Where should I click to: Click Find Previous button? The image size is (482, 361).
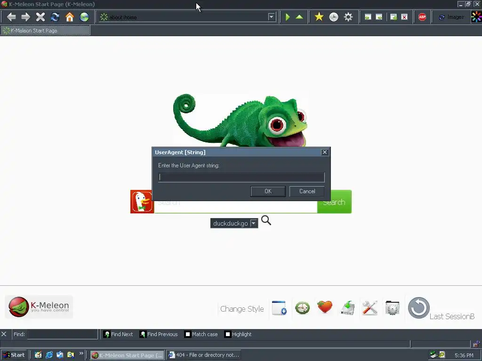159,334
